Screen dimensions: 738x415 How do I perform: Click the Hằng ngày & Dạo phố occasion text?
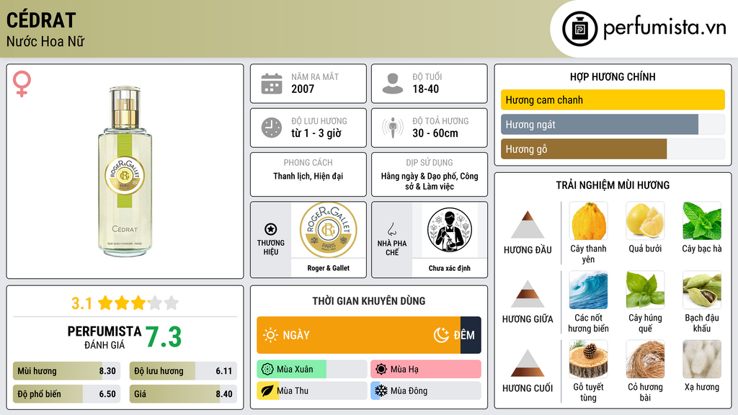coord(430,181)
